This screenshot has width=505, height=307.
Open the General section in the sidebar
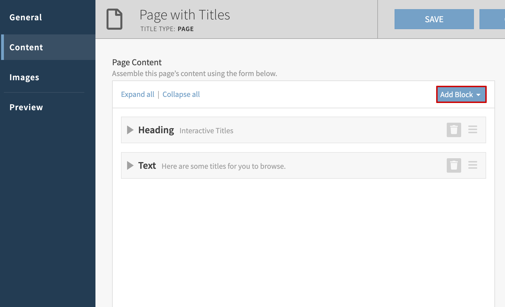pyautogui.click(x=26, y=17)
